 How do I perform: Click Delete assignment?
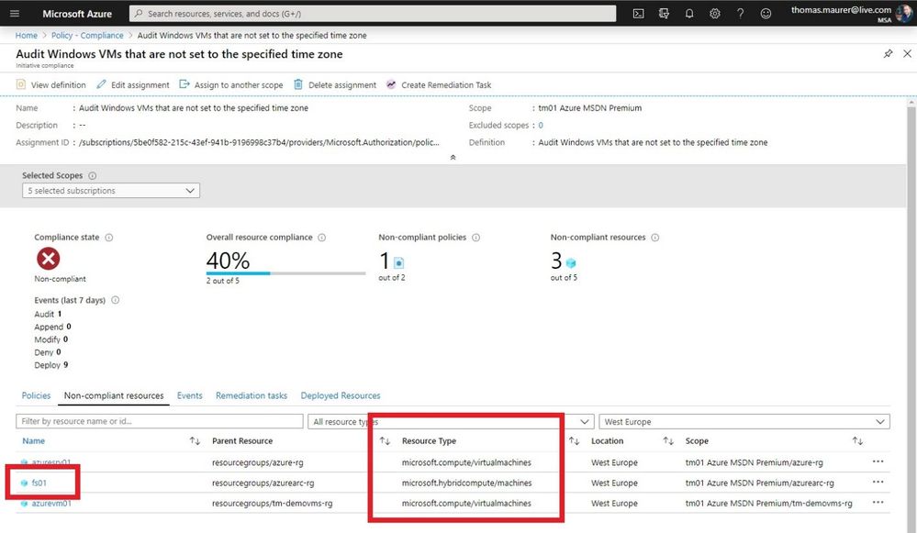point(335,84)
